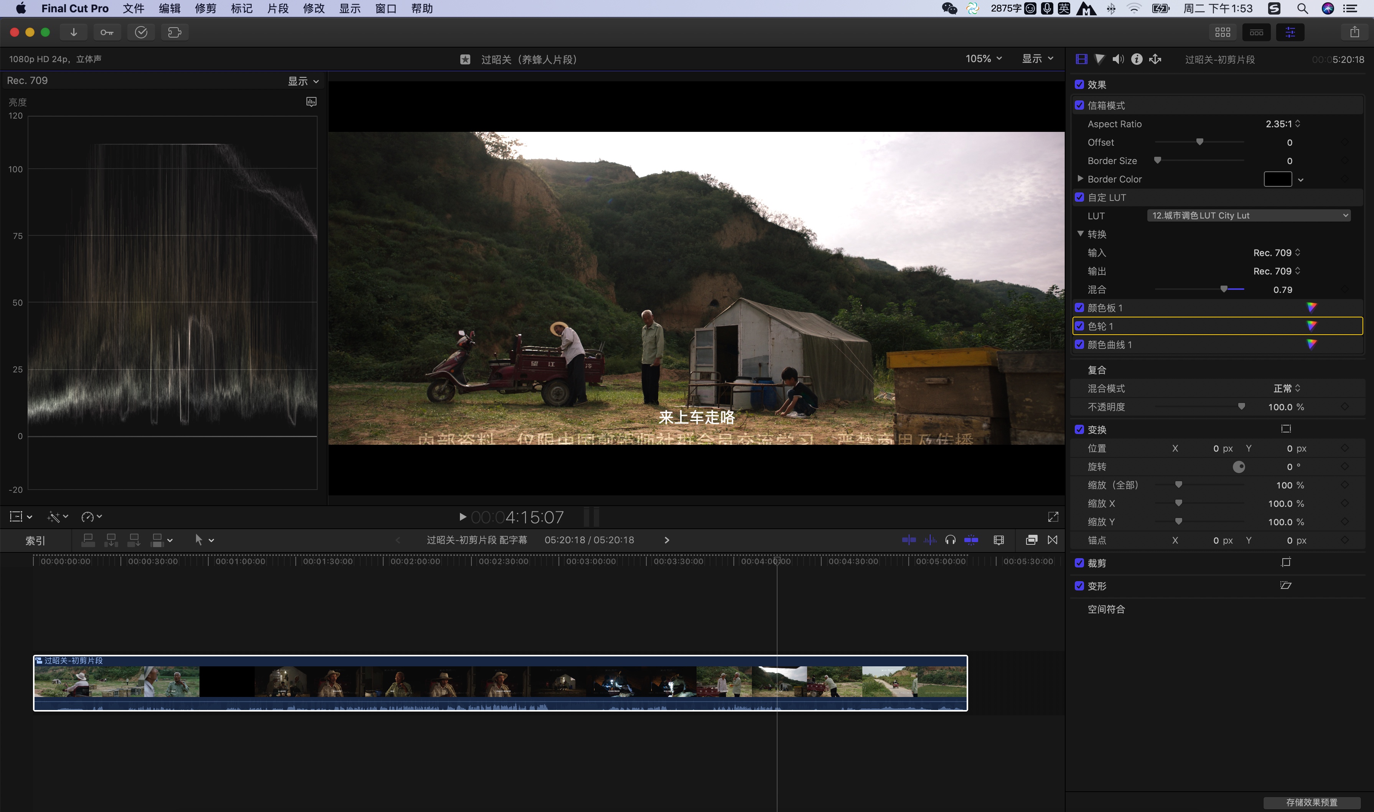The image size is (1374, 812).
Task: Open the viewer 105% zoom dropdown
Action: pos(983,59)
